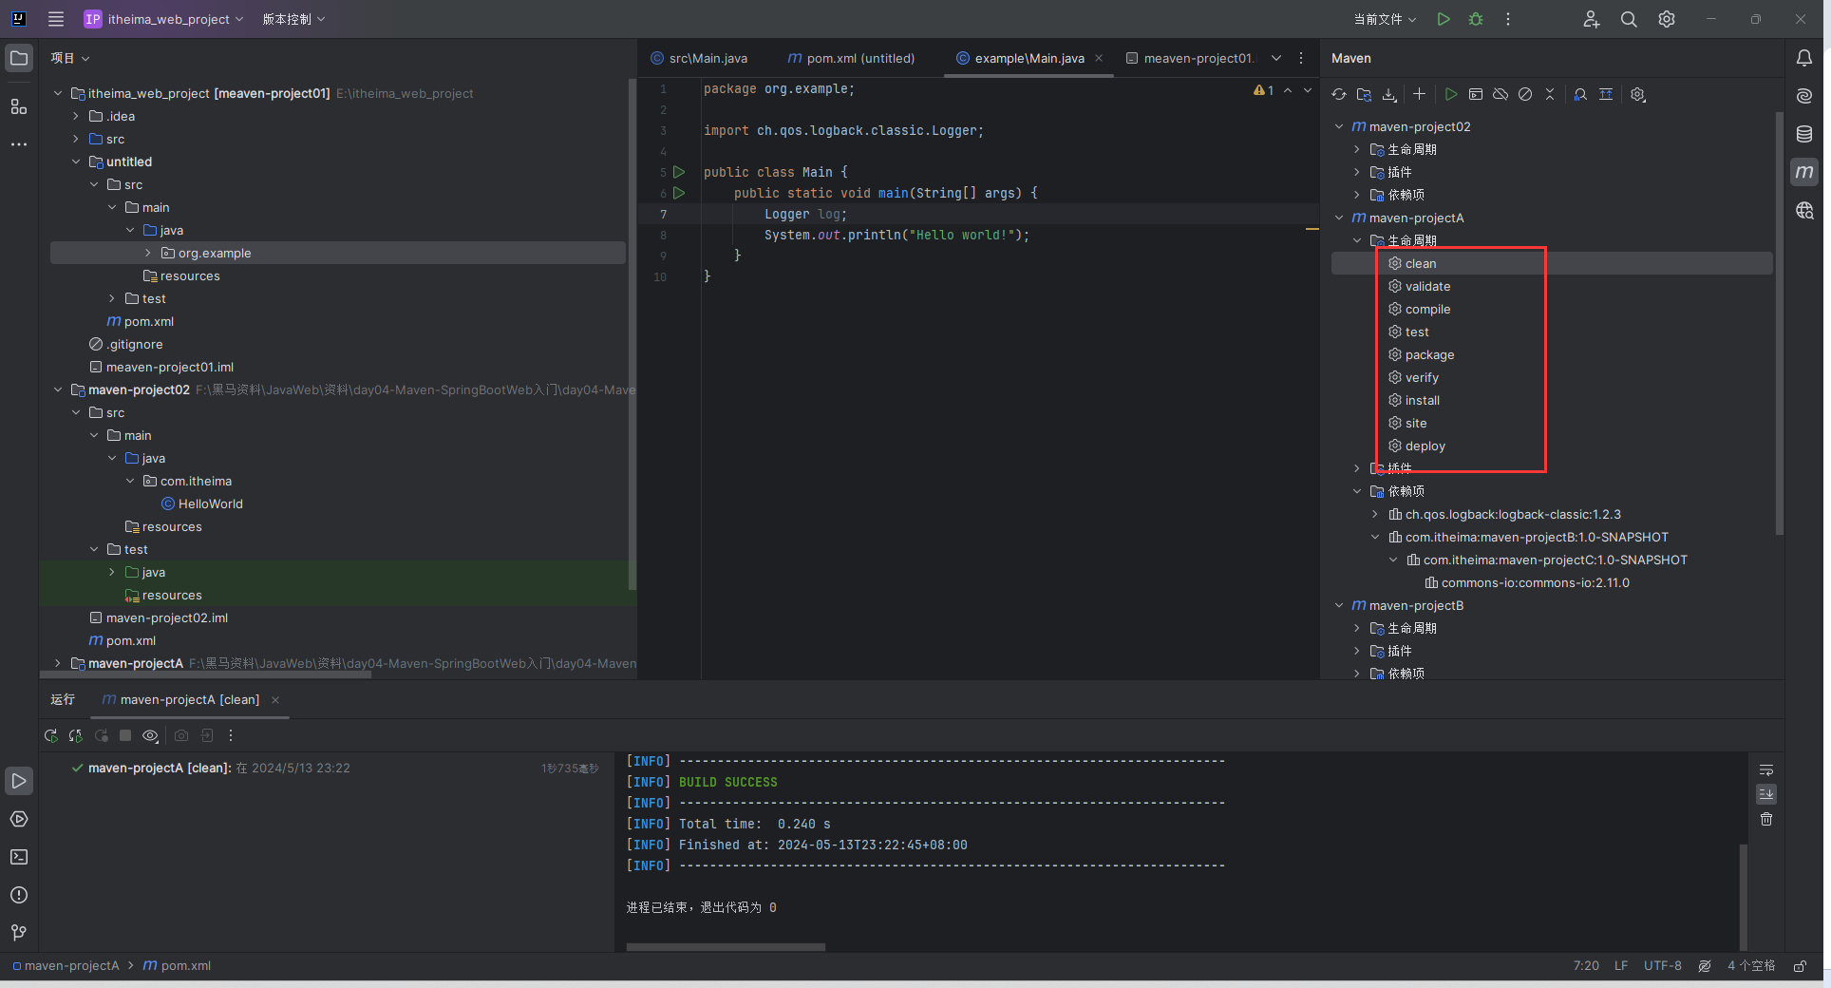Click Debug bug icon in top toolbar

(1476, 19)
